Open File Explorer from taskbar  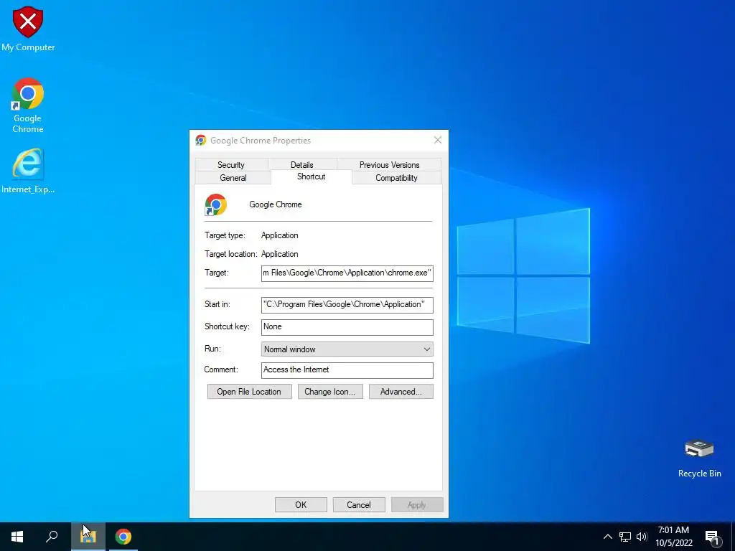coord(88,537)
